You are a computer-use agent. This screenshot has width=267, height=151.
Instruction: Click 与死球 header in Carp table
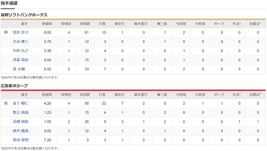200,94
